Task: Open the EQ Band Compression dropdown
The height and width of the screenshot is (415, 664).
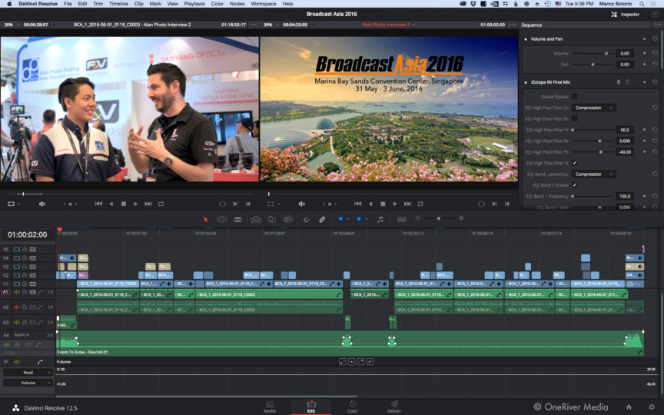Action: [594, 174]
